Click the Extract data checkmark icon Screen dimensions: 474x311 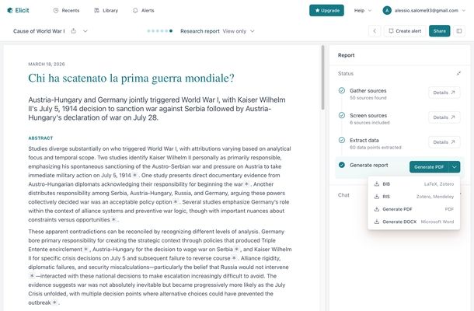[342, 140]
